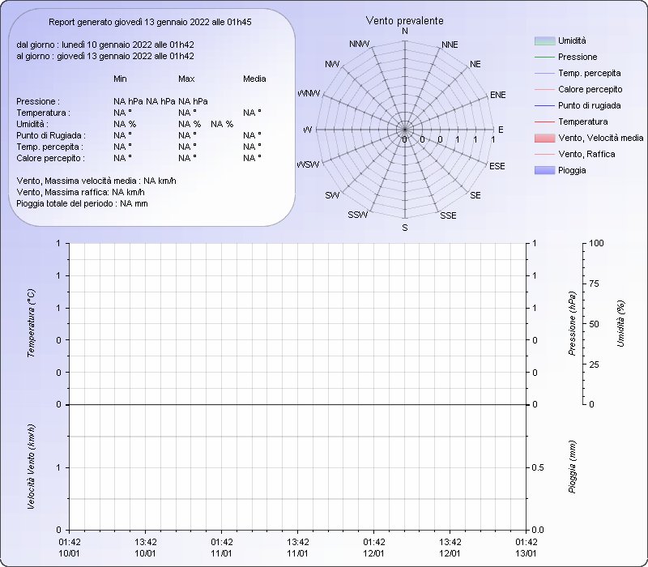Click the WSW compass label

(x=309, y=165)
